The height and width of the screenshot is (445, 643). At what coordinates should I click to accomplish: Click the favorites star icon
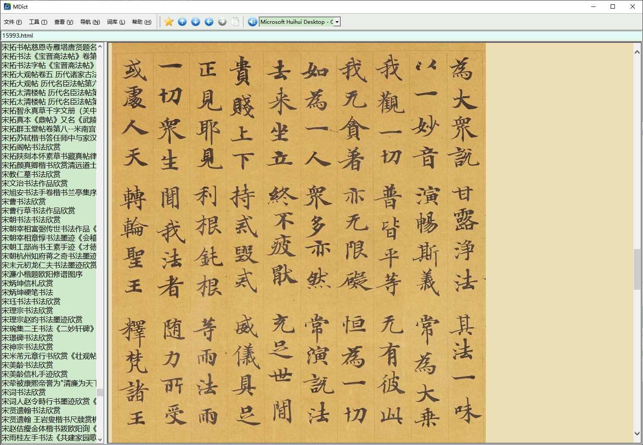point(169,22)
